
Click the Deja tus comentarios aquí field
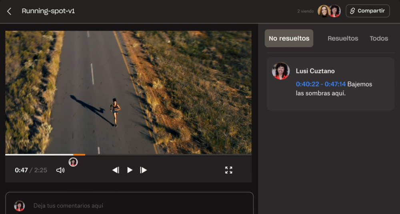[129, 203]
